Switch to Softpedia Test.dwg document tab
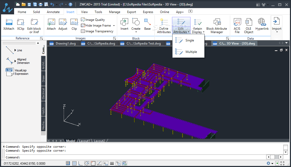The width and height of the screenshot is (291, 167). 141,44
